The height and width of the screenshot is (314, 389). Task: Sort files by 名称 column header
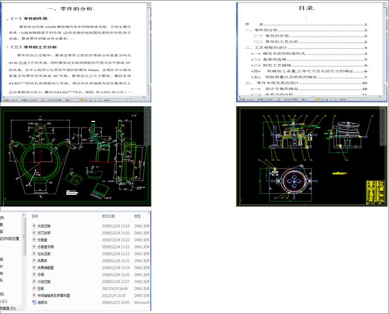(35, 215)
